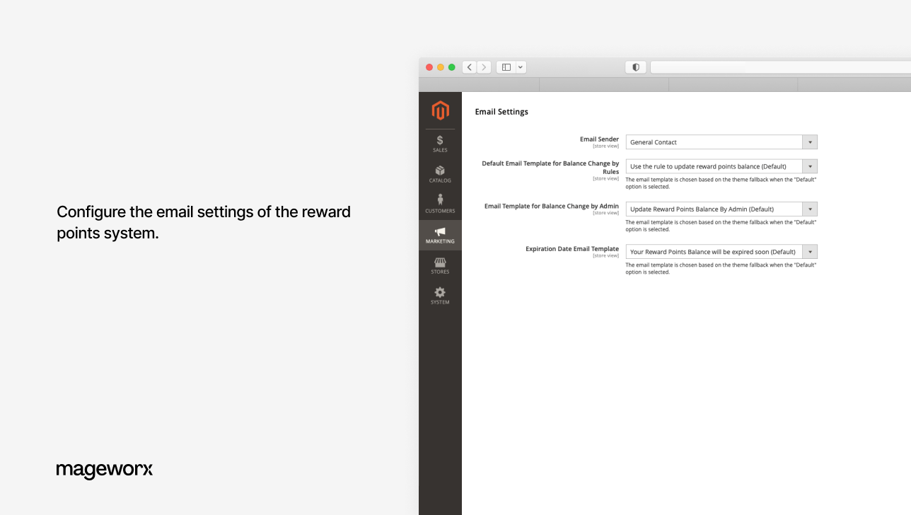Click the browser forward arrow
The width and height of the screenshot is (911, 515).
[x=484, y=66]
